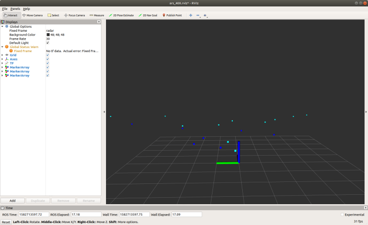Viewport: 368px width, 225px height.
Task: Click the Focus Camera tool
Action: click(74, 15)
